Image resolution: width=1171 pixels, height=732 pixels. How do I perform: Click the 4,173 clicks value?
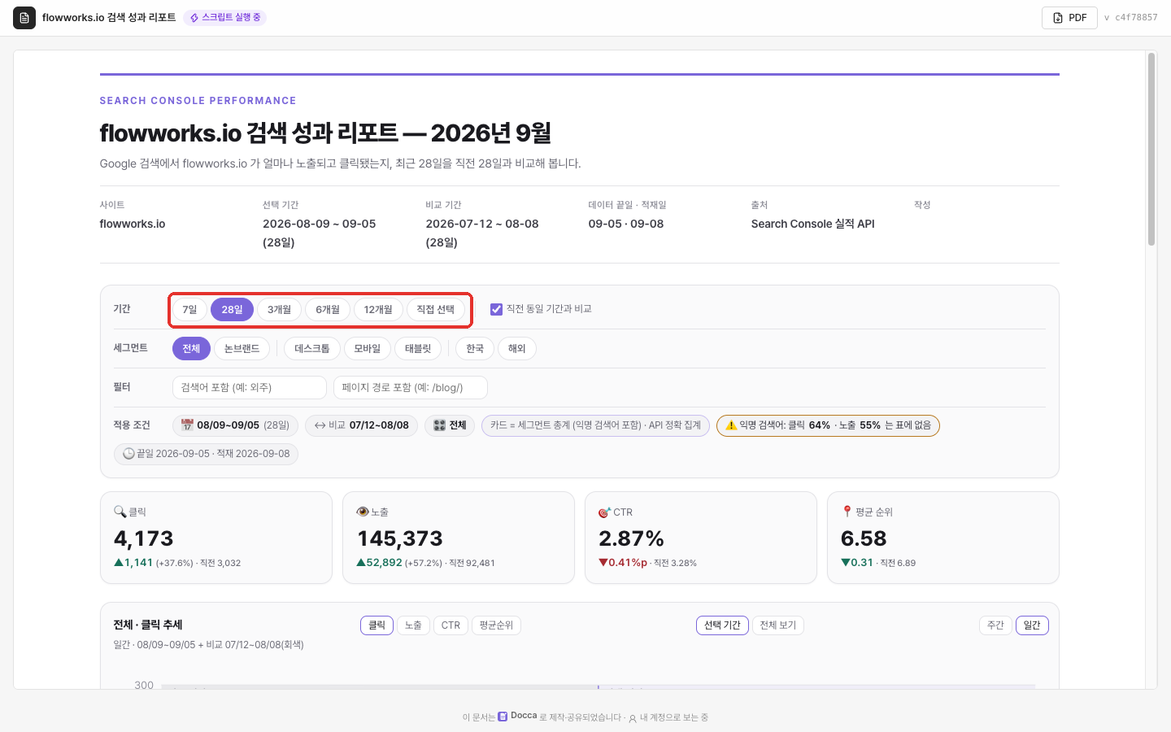144,538
